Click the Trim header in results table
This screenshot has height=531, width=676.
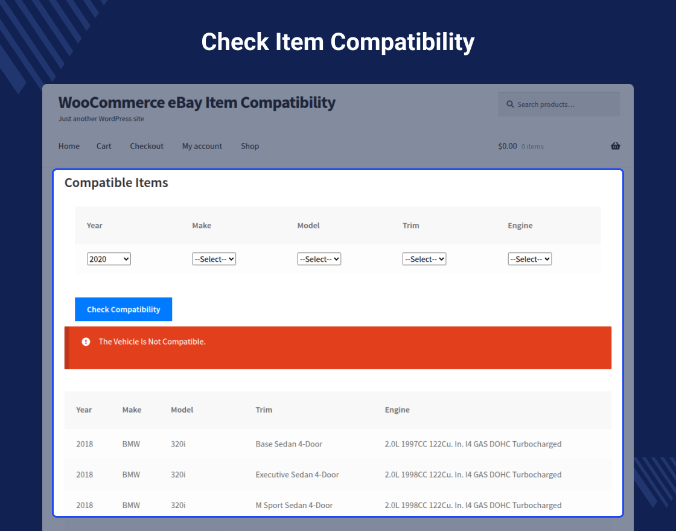[x=264, y=410]
